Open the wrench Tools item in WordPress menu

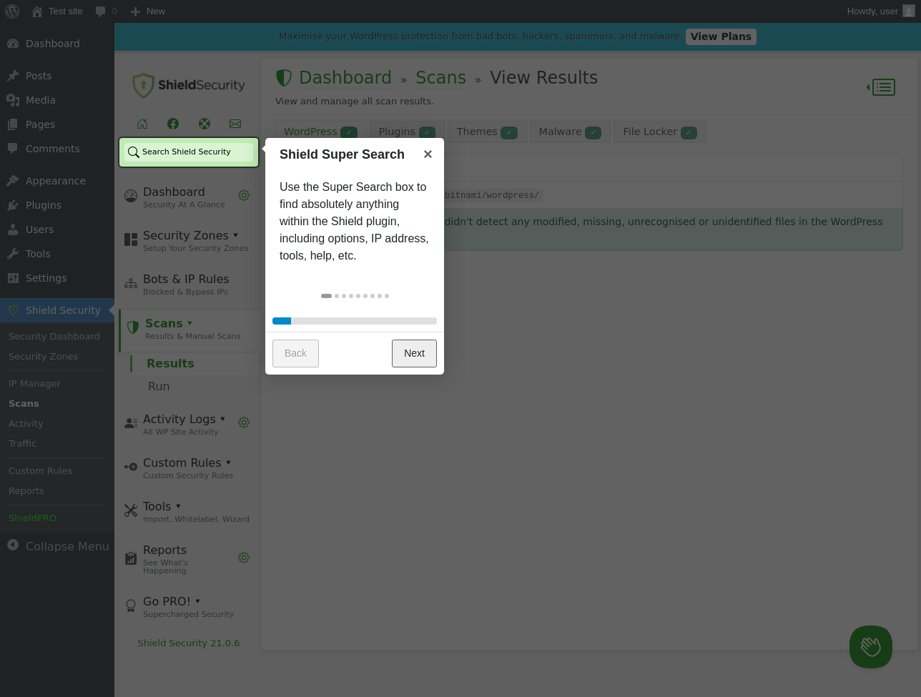tap(57, 254)
